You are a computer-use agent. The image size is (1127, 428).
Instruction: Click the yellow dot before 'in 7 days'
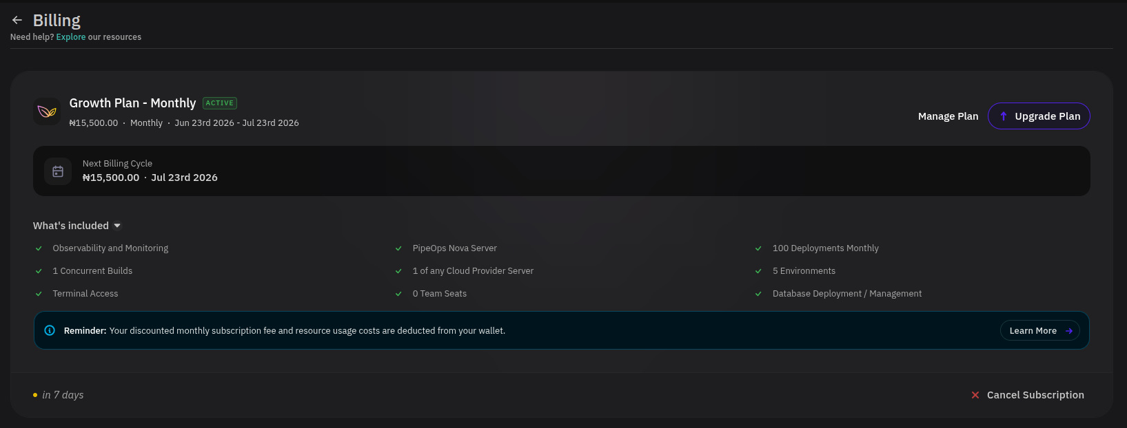(x=35, y=395)
